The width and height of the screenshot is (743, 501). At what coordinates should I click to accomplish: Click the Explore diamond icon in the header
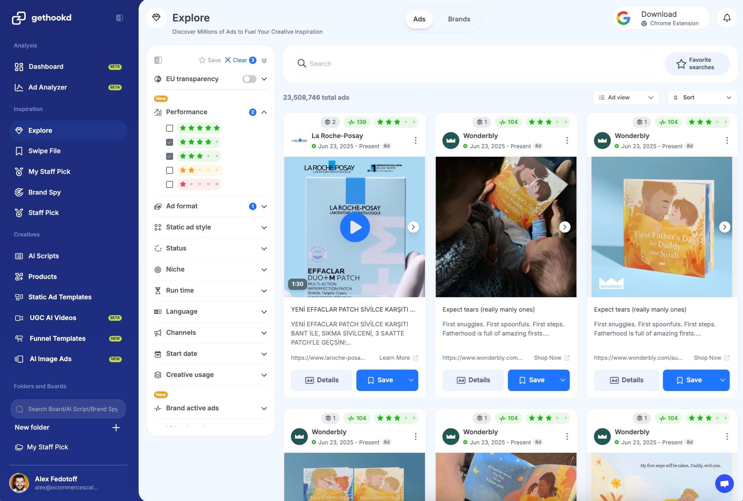point(156,18)
